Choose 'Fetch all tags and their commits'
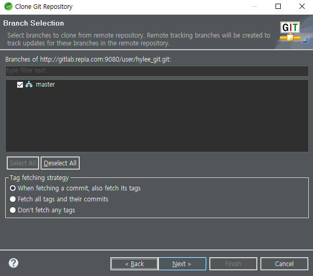The width and height of the screenshot is (313, 276). 13,199
